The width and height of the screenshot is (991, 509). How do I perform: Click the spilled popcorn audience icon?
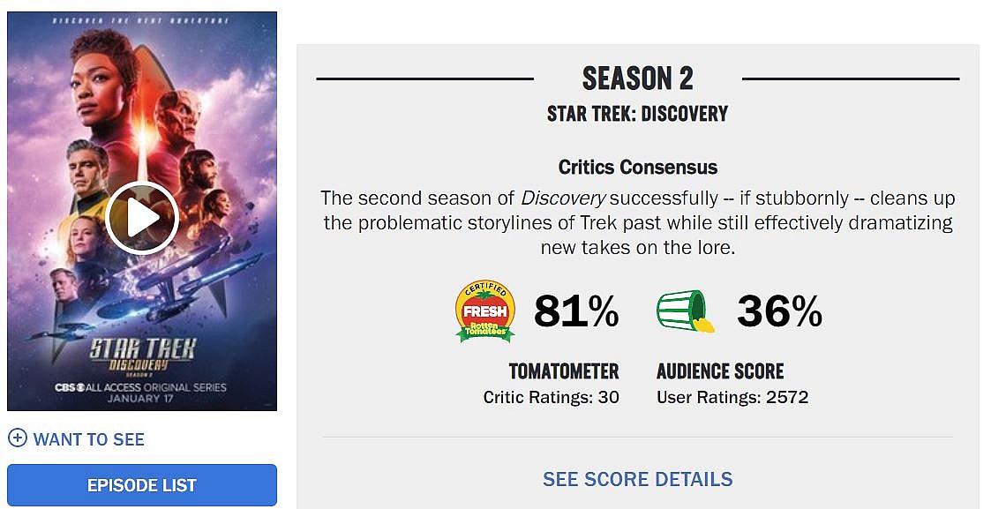685,311
